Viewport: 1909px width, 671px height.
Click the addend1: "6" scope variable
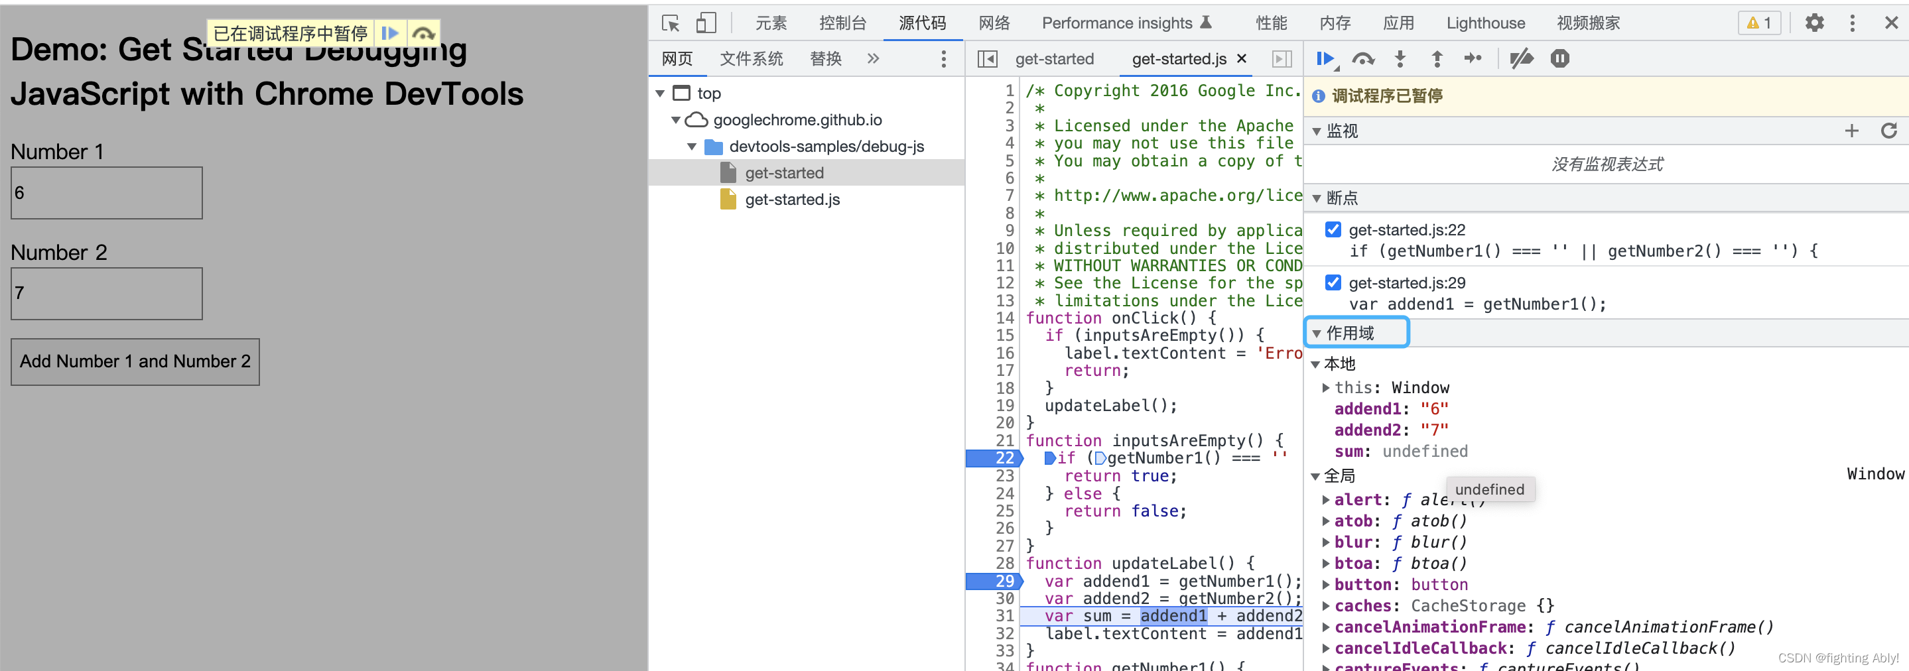coord(1391,409)
